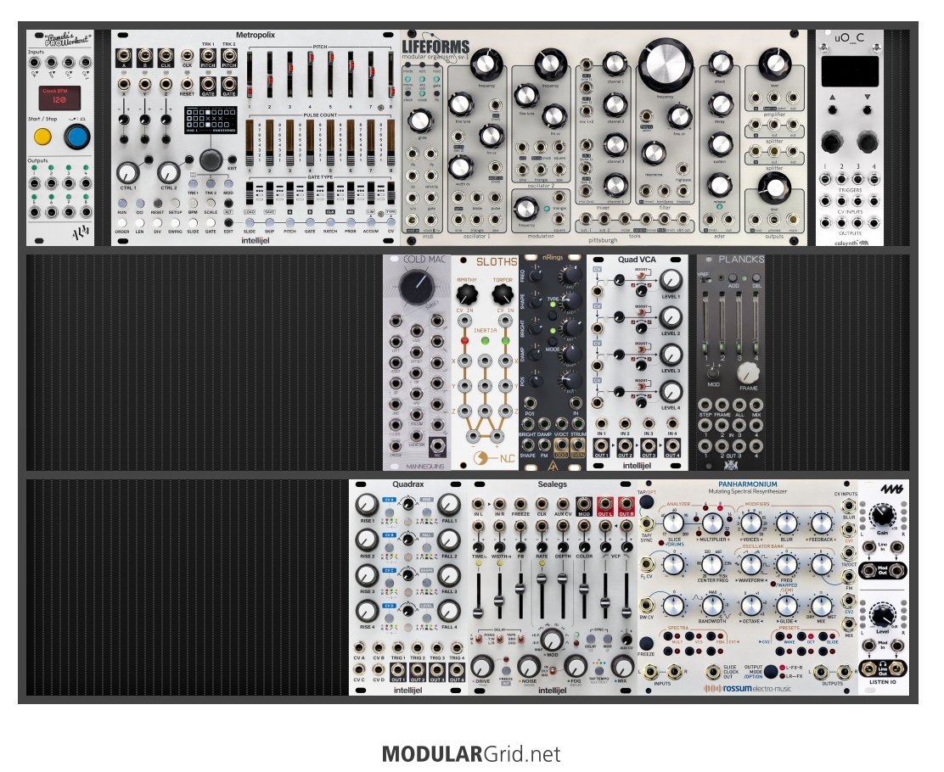Flip the Plancks VREF switch
Viewport: 944px width, 772px height.
tap(707, 280)
